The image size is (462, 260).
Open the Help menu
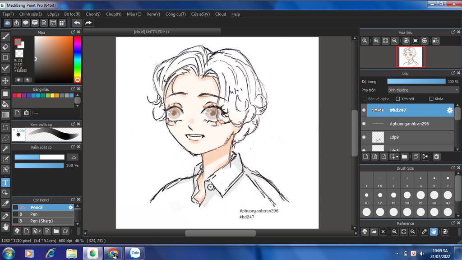(x=236, y=14)
